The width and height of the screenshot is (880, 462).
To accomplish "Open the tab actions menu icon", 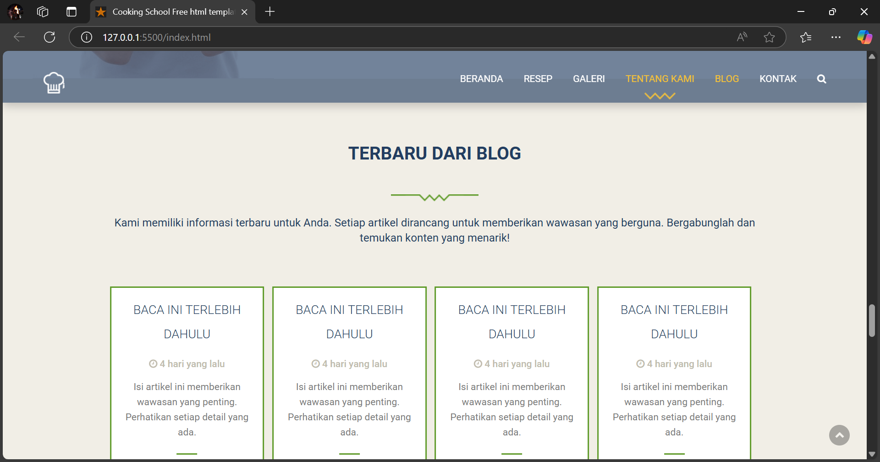I will click(71, 12).
